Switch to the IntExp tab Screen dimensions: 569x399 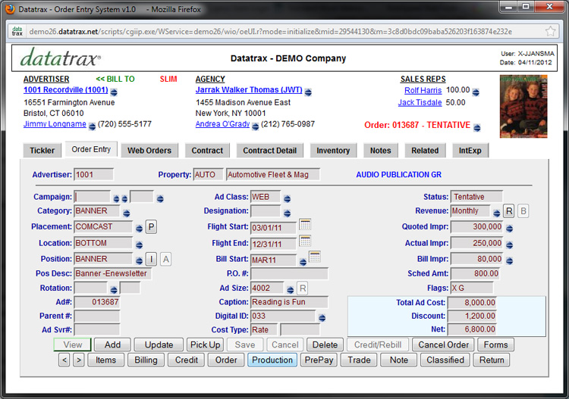click(470, 151)
